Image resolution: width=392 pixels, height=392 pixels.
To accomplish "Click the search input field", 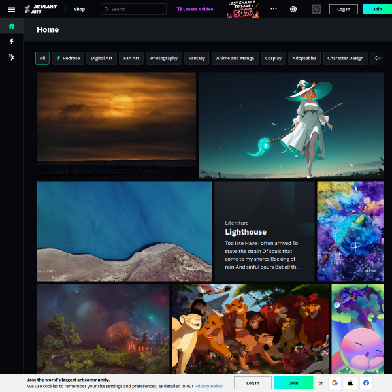I will (x=133, y=9).
